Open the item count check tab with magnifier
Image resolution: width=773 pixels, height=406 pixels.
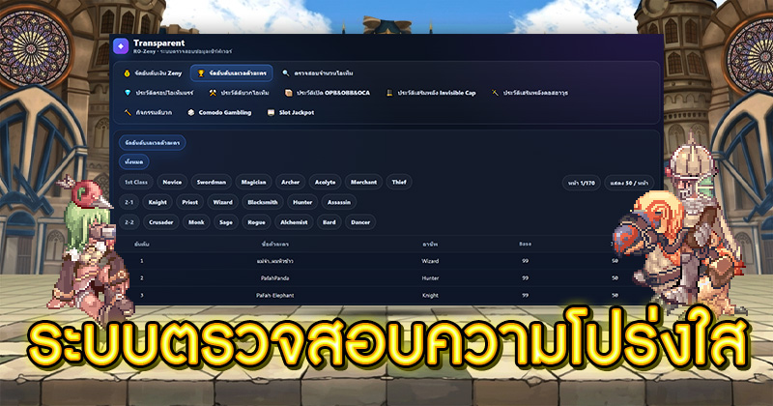point(318,73)
